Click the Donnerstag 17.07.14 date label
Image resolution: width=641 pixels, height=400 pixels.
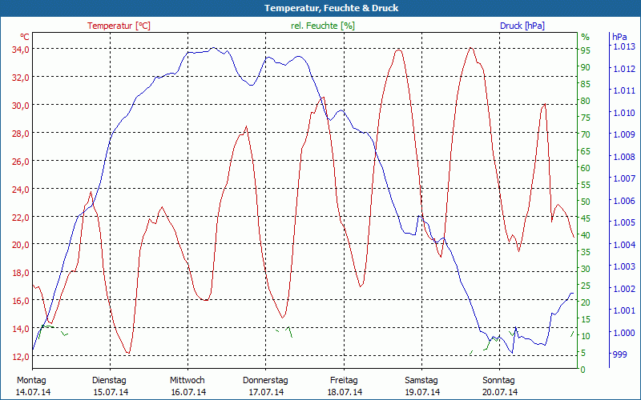click(x=265, y=386)
